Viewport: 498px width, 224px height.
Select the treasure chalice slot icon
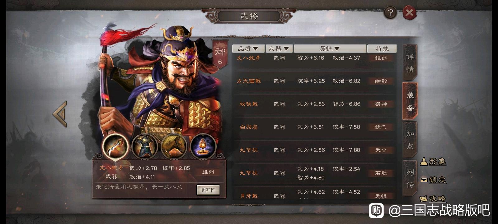pos(203,147)
